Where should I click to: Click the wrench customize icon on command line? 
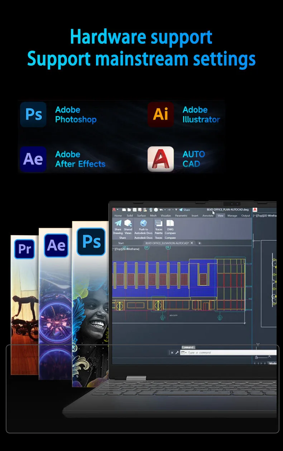177,353
